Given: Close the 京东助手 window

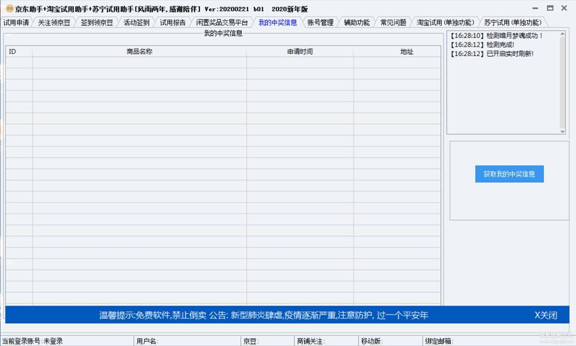Looking at the screenshot, I should pos(565,8).
